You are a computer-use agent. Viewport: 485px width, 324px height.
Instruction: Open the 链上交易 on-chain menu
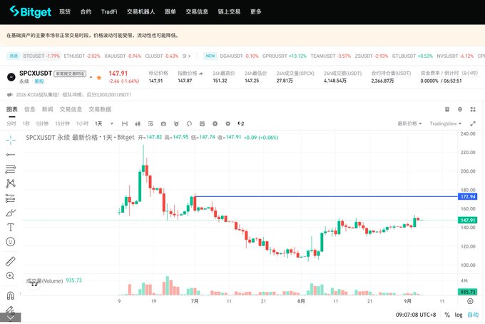229,11
